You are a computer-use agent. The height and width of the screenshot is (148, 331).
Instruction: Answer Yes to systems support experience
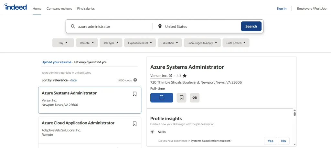271,141
